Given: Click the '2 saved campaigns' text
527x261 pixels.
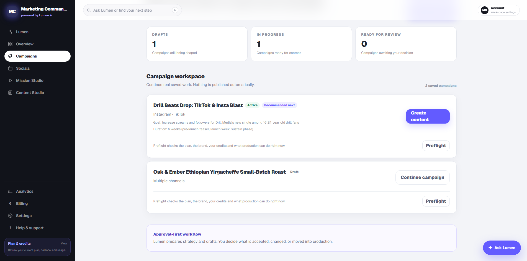Looking at the screenshot, I should 441,86.
